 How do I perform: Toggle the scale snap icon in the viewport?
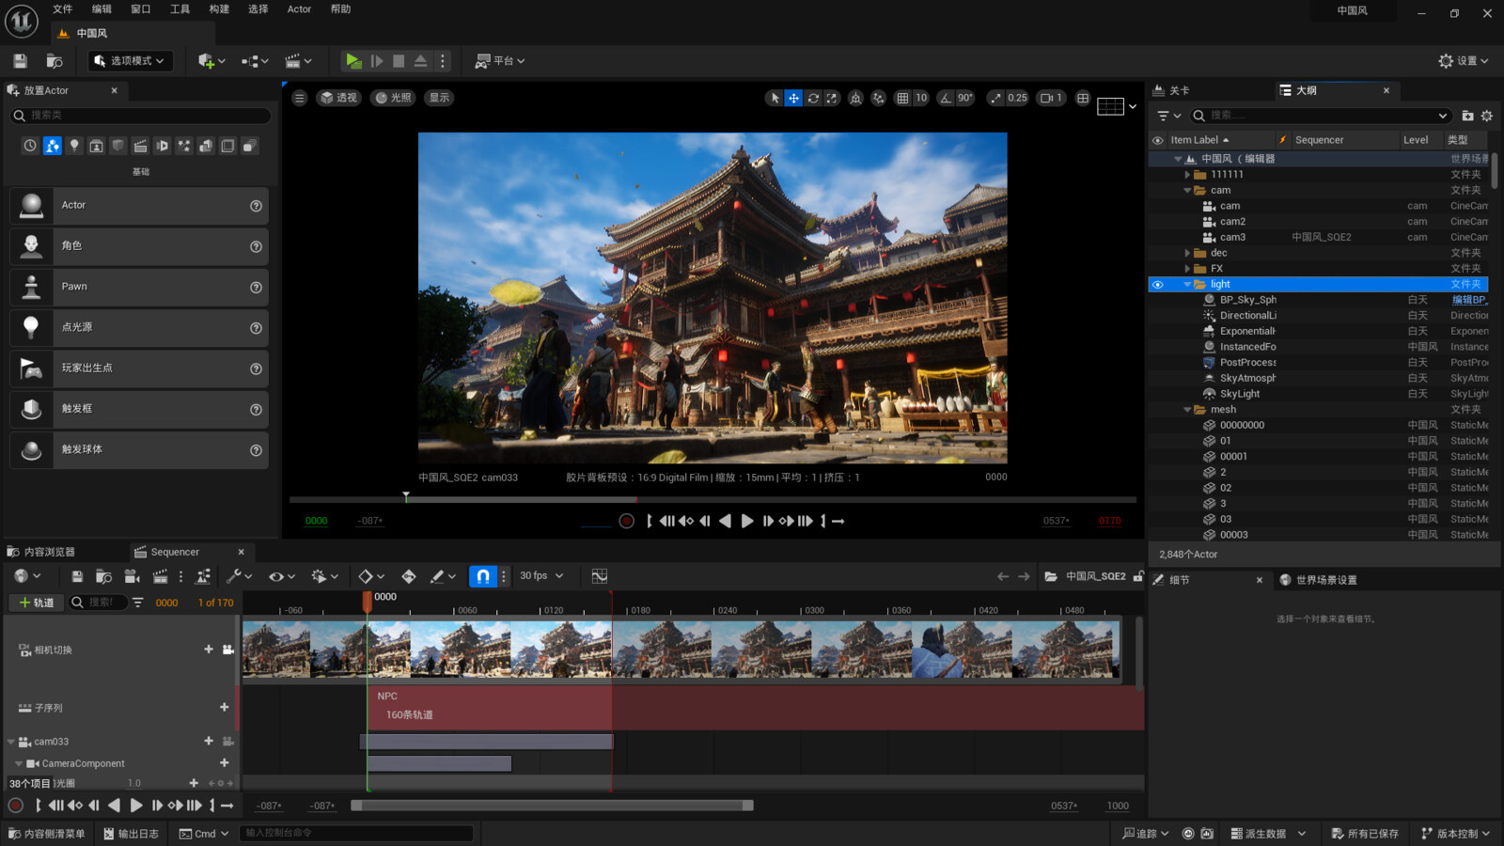(x=995, y=98)
